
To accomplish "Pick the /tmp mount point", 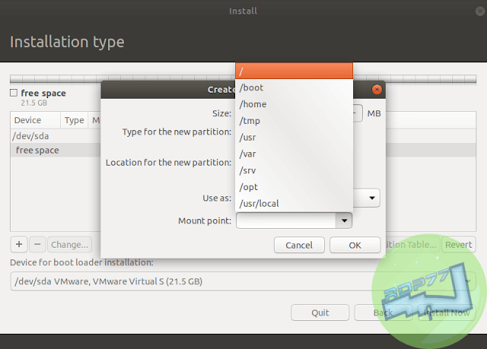I will (294, 121).
